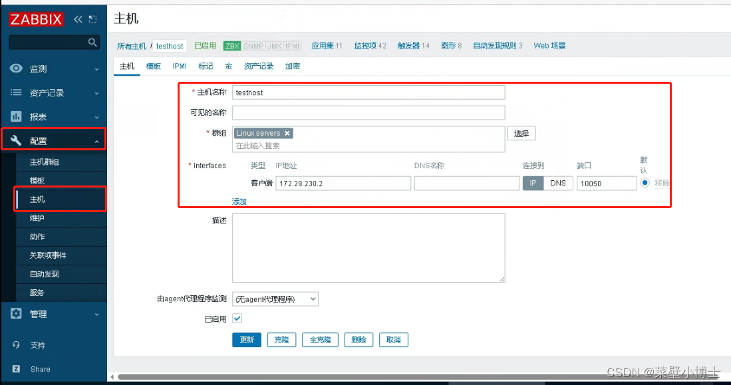Click the 支持 (Support) icon at bottom
This screenshot has width=731, height=385.
click(x=16, y=345)
